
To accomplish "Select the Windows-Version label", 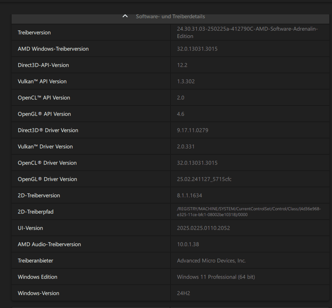I will click(x=38, y=294).
